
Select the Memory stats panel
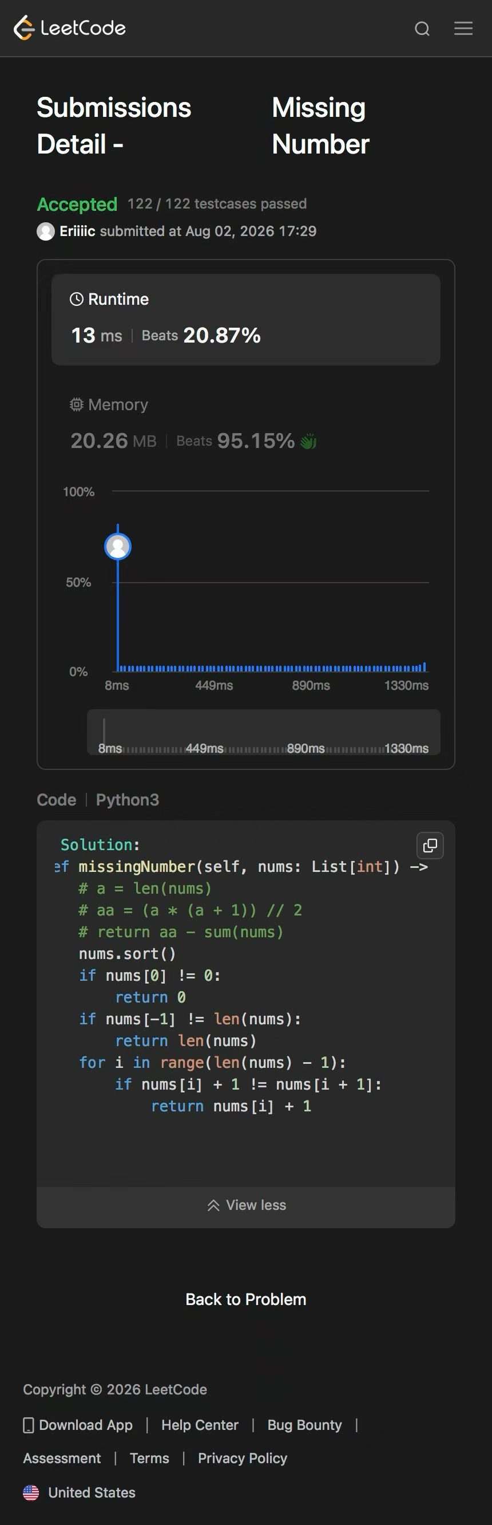pos(246,423)
